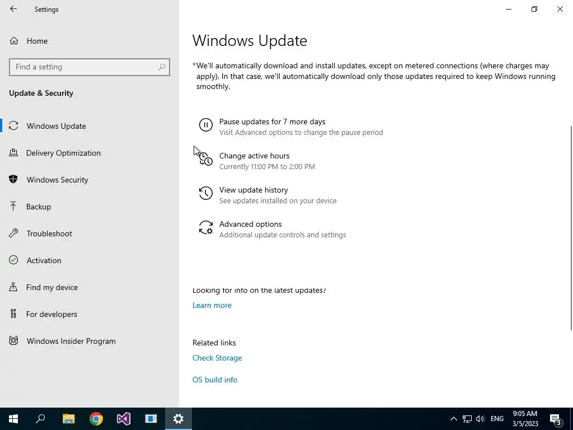Open the blue window app on taskbar
573x430 pixels.
click(151, 419)
